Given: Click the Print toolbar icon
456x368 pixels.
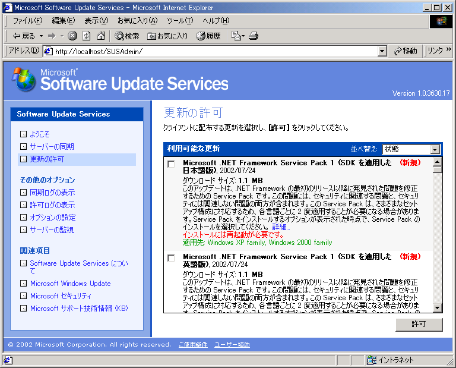Looking at the screenshot, I should coord(254,36).
